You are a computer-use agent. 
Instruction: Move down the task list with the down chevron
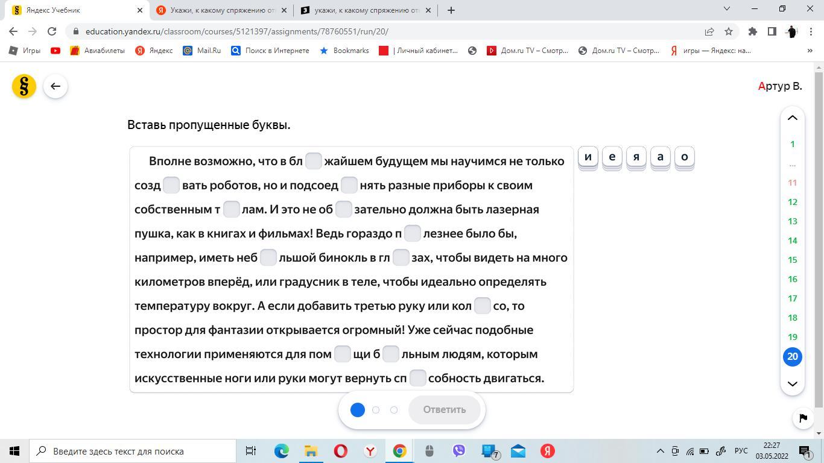(x=793, y=384)
